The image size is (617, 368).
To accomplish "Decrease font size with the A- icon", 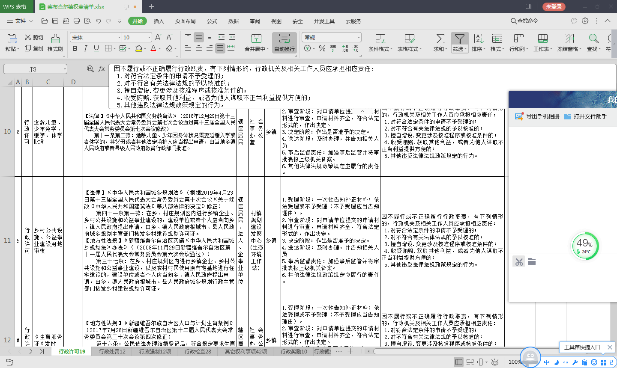I will 170,38.
